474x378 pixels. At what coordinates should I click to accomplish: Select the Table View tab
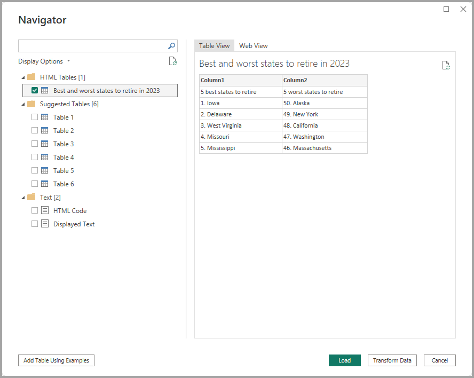[x=214, y=46]
